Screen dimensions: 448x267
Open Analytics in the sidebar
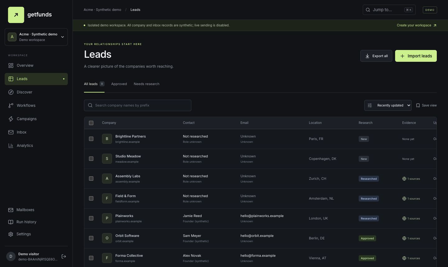click(36, 146)
